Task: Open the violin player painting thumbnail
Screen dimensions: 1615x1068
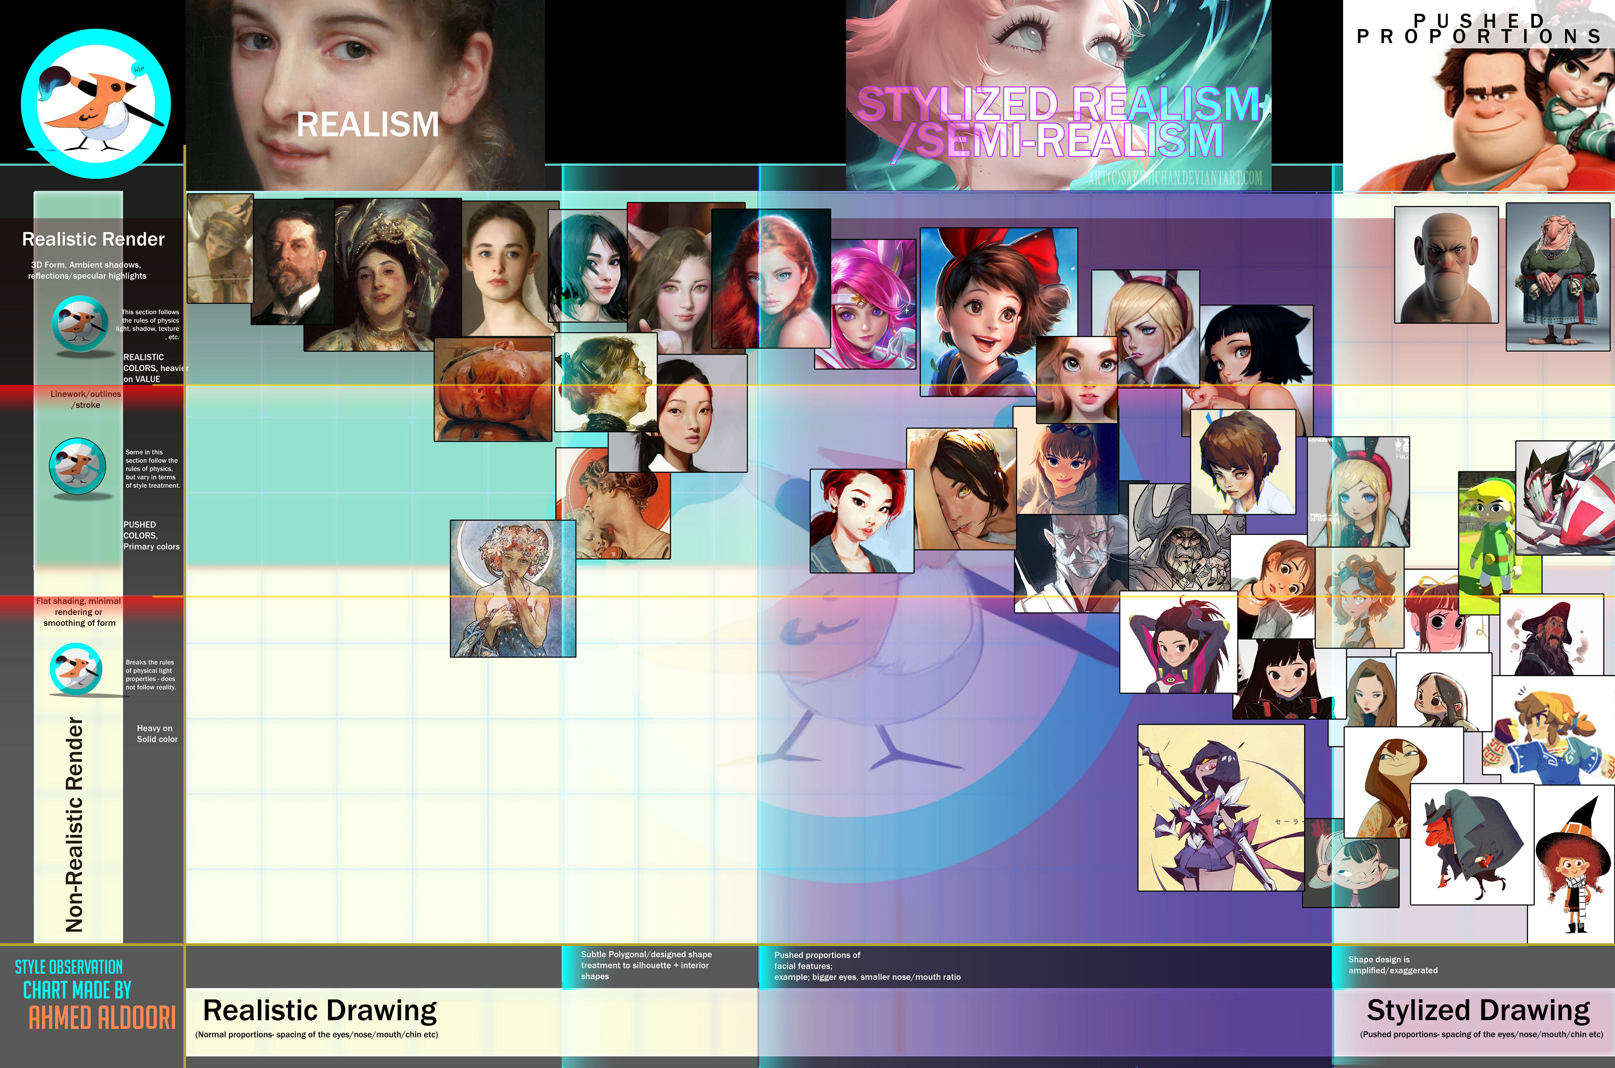Action: [220, 249]
